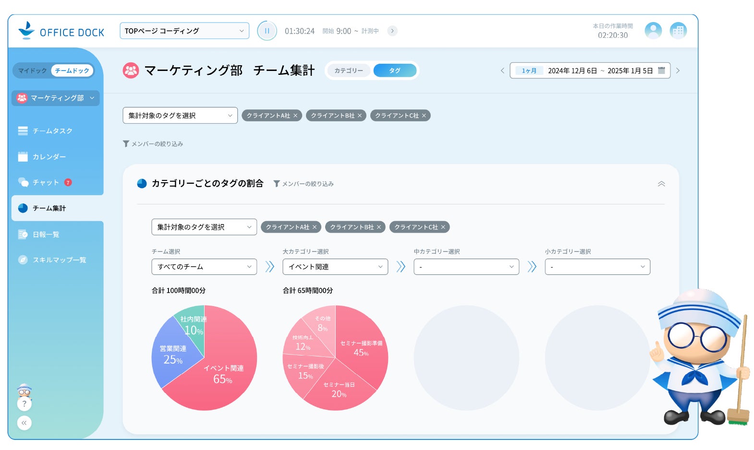Click the スキルマップ一覧 compass icon

point(23,260)
